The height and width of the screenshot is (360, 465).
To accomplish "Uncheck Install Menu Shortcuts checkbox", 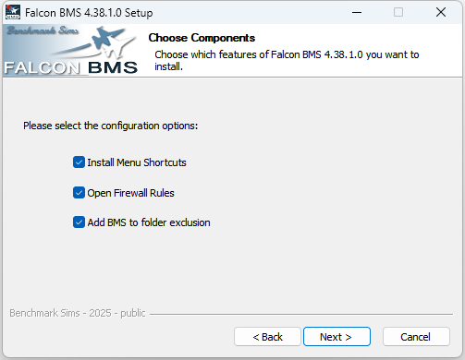I will click(x=79, y=162).
